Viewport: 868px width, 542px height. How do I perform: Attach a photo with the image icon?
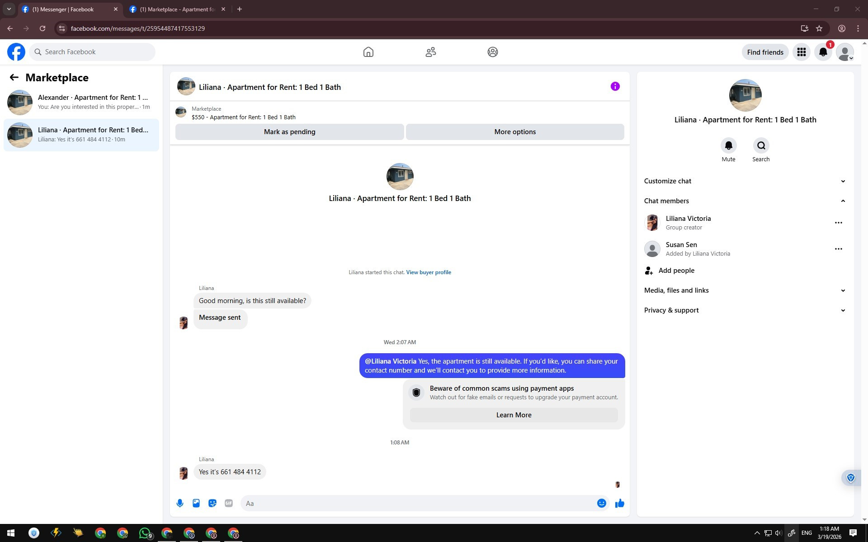click(196, 503)
